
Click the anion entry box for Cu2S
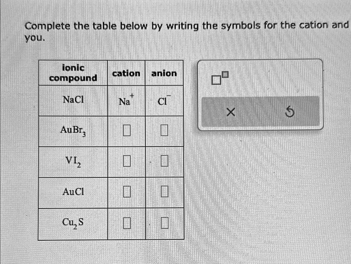164,223
